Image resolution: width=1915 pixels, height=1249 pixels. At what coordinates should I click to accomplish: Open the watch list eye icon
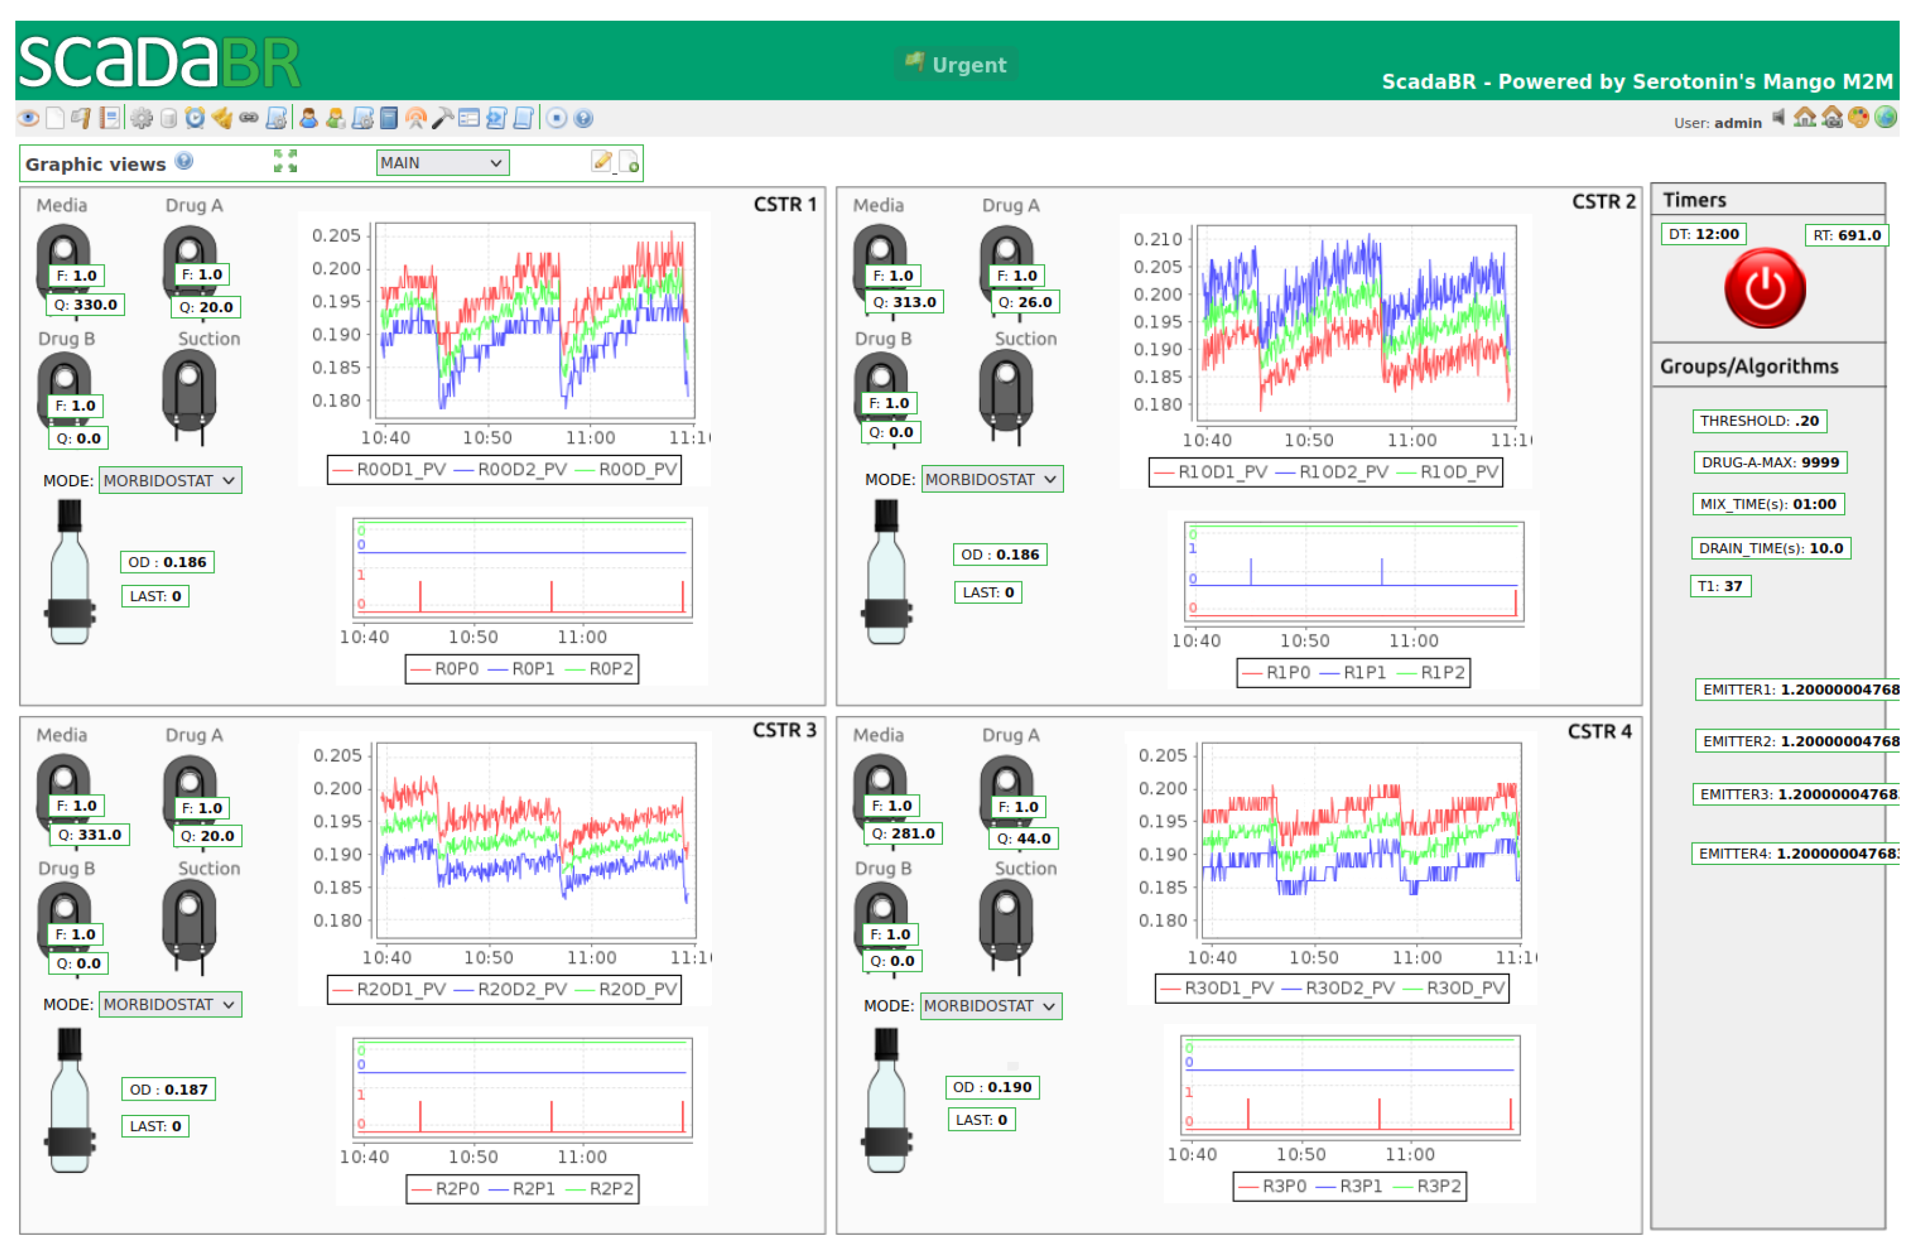click(28, 119)
